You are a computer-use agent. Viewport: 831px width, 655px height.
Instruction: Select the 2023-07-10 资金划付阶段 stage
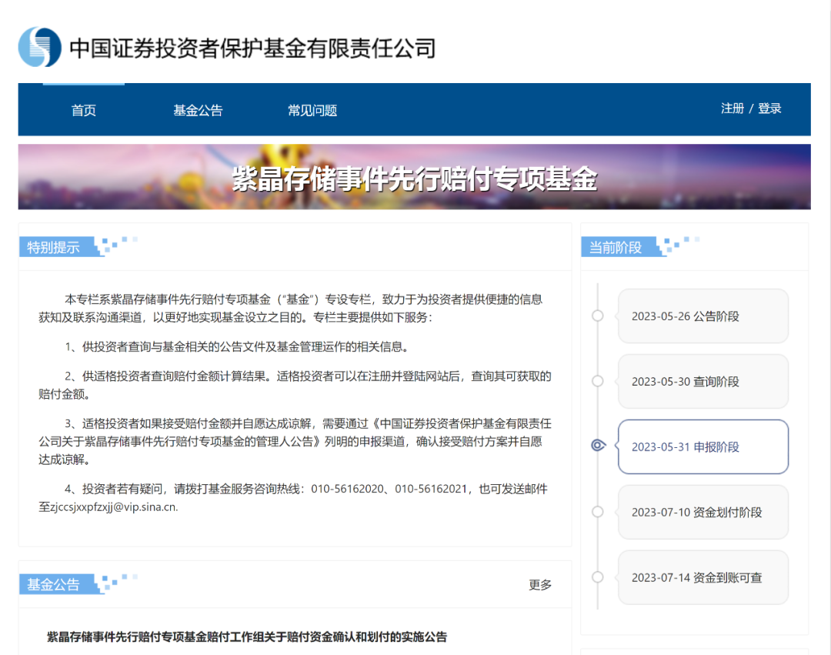(x=703, y=513)
